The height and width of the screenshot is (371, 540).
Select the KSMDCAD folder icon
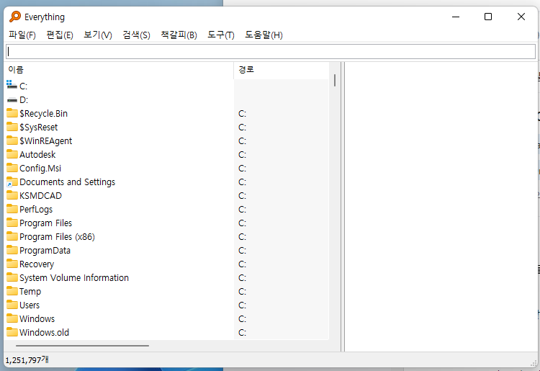12,195
